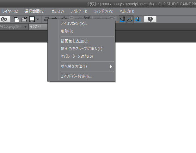Click the Save icon in command bar

[x=32, y=19]
